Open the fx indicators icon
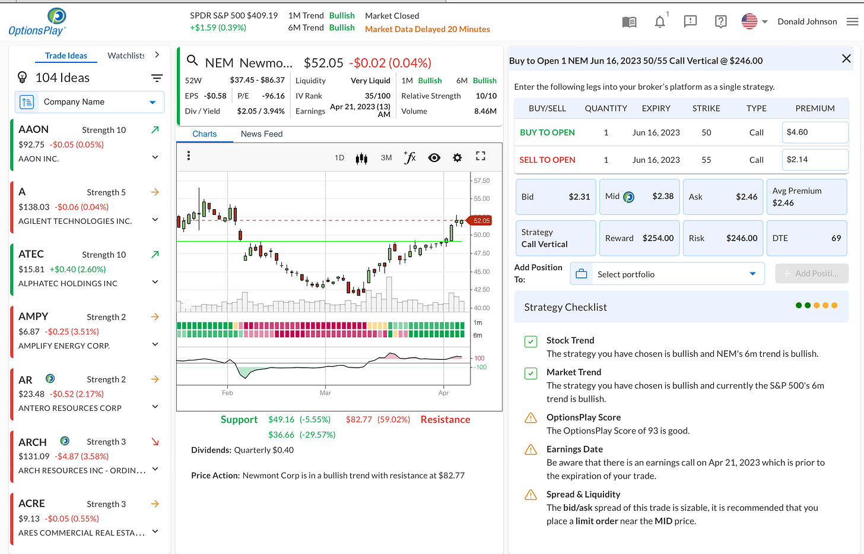The image size is (864, 554). coord(409,157)
